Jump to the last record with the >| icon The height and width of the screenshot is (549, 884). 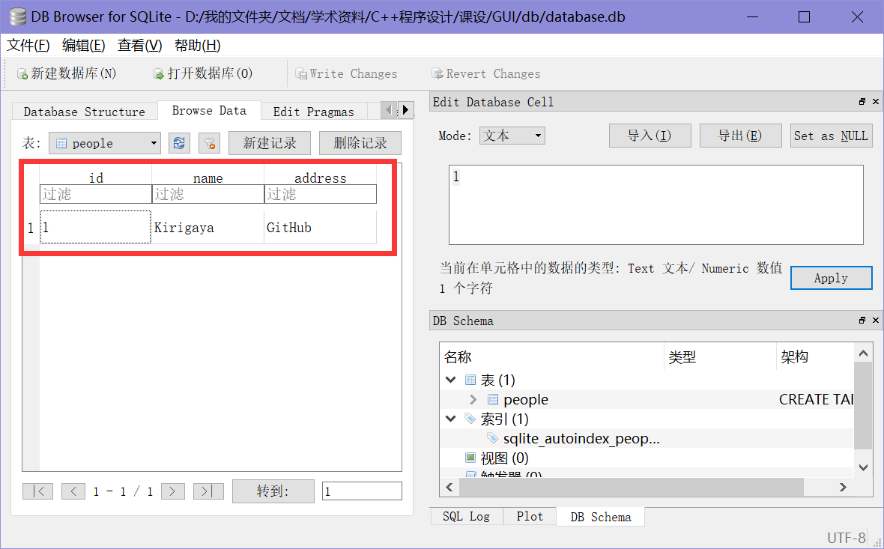click(208, 491)
